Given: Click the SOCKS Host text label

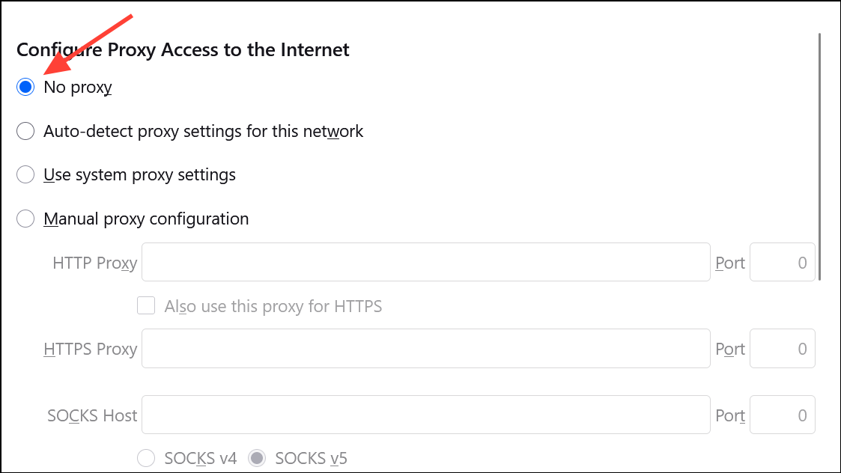Looking at the screenshot, I should (x=92, y=415).
